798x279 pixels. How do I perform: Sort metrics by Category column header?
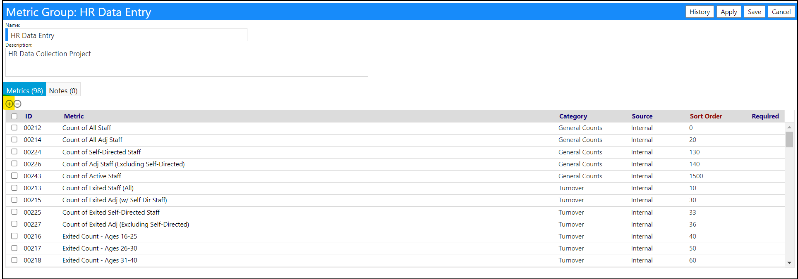click(573, 116)
